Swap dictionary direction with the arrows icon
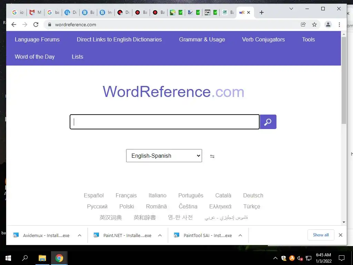 pyautogui.click(x=212, y=156)
